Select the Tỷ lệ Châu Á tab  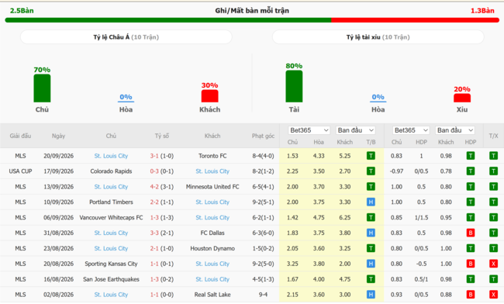tap(126, 37)
